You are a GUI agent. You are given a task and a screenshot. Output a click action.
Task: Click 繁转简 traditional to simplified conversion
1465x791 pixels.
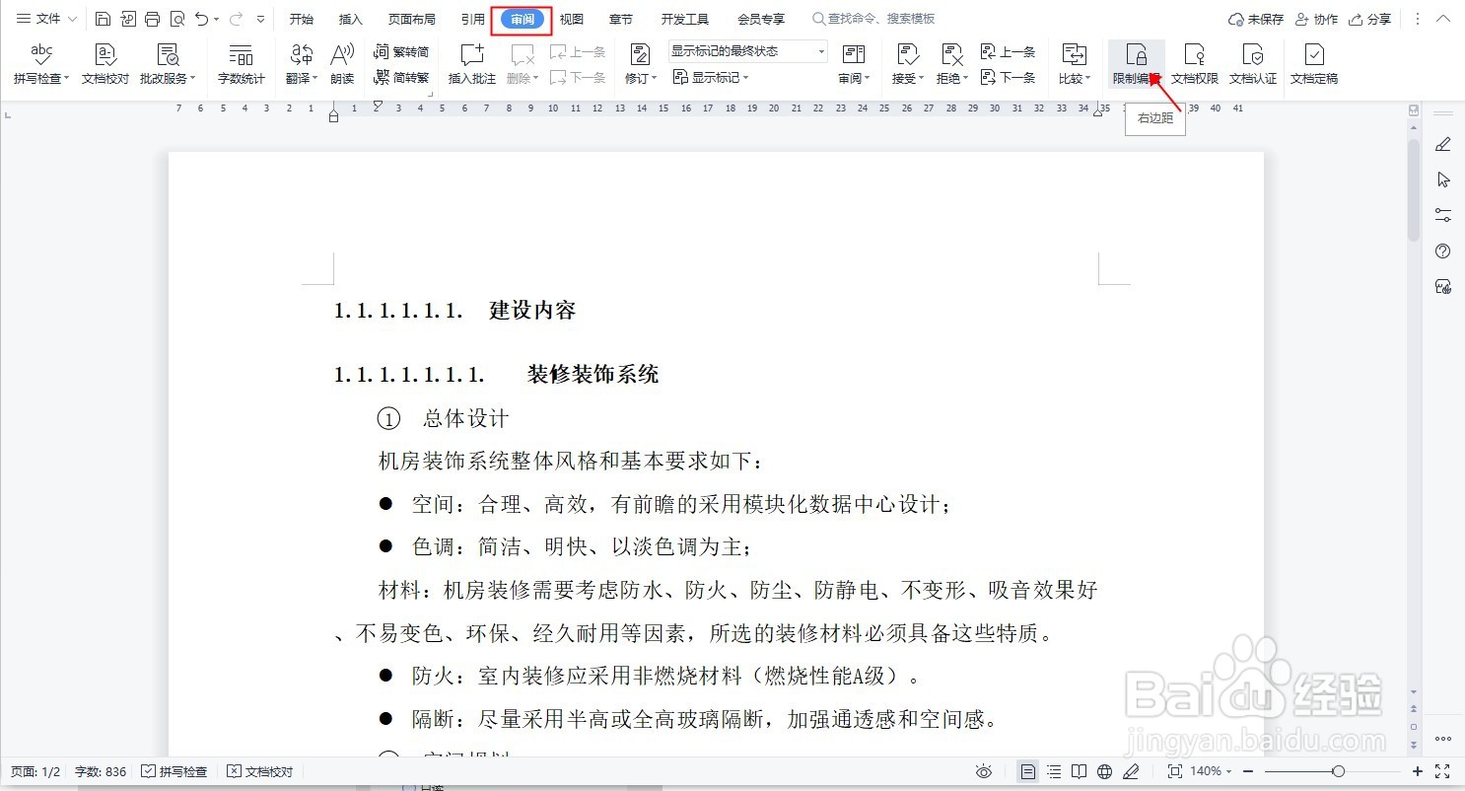(402, 51)
